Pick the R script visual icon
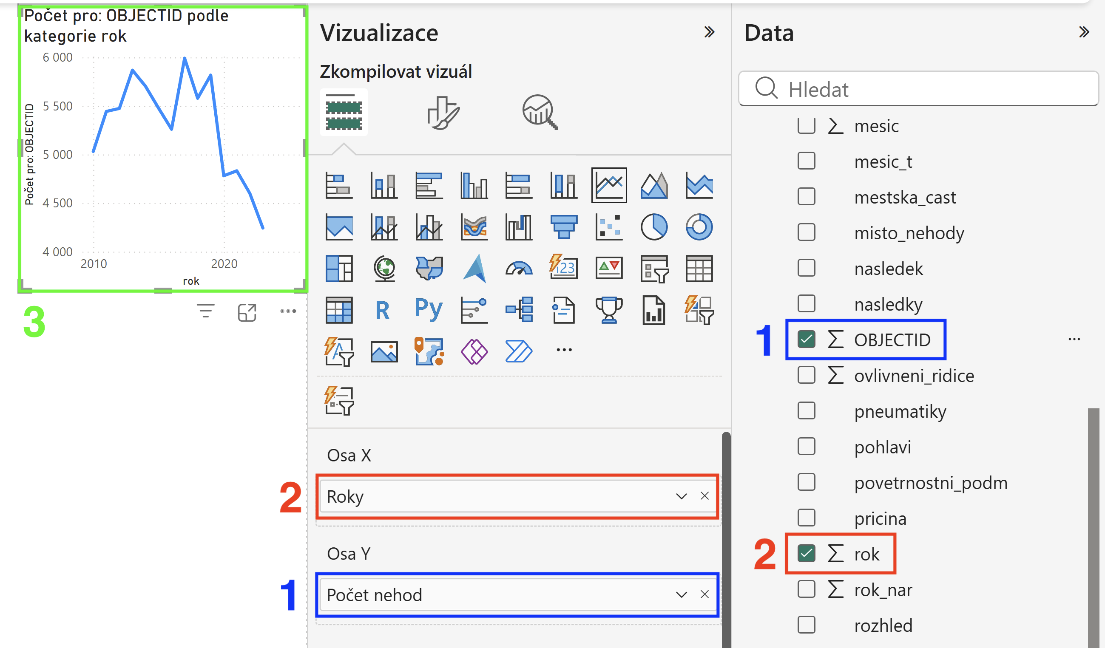This screenshot has width=1105, height=648. point(383,311)
